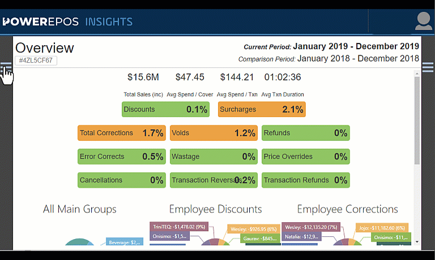Click the Wesley -$12,135.20 corrections label
The image size is (435, 260).
(x=311, y=227)
